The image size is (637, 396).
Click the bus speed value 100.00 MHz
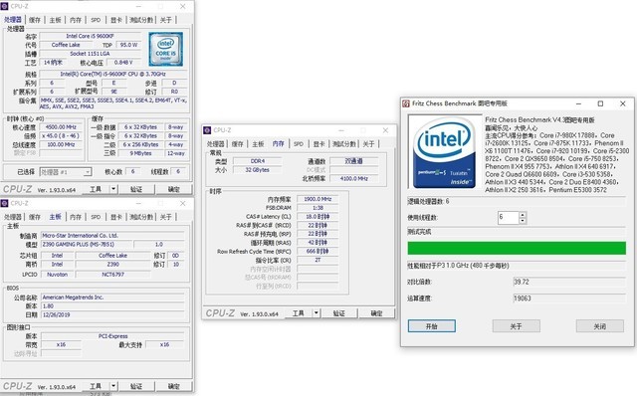(x=61, y=144)
